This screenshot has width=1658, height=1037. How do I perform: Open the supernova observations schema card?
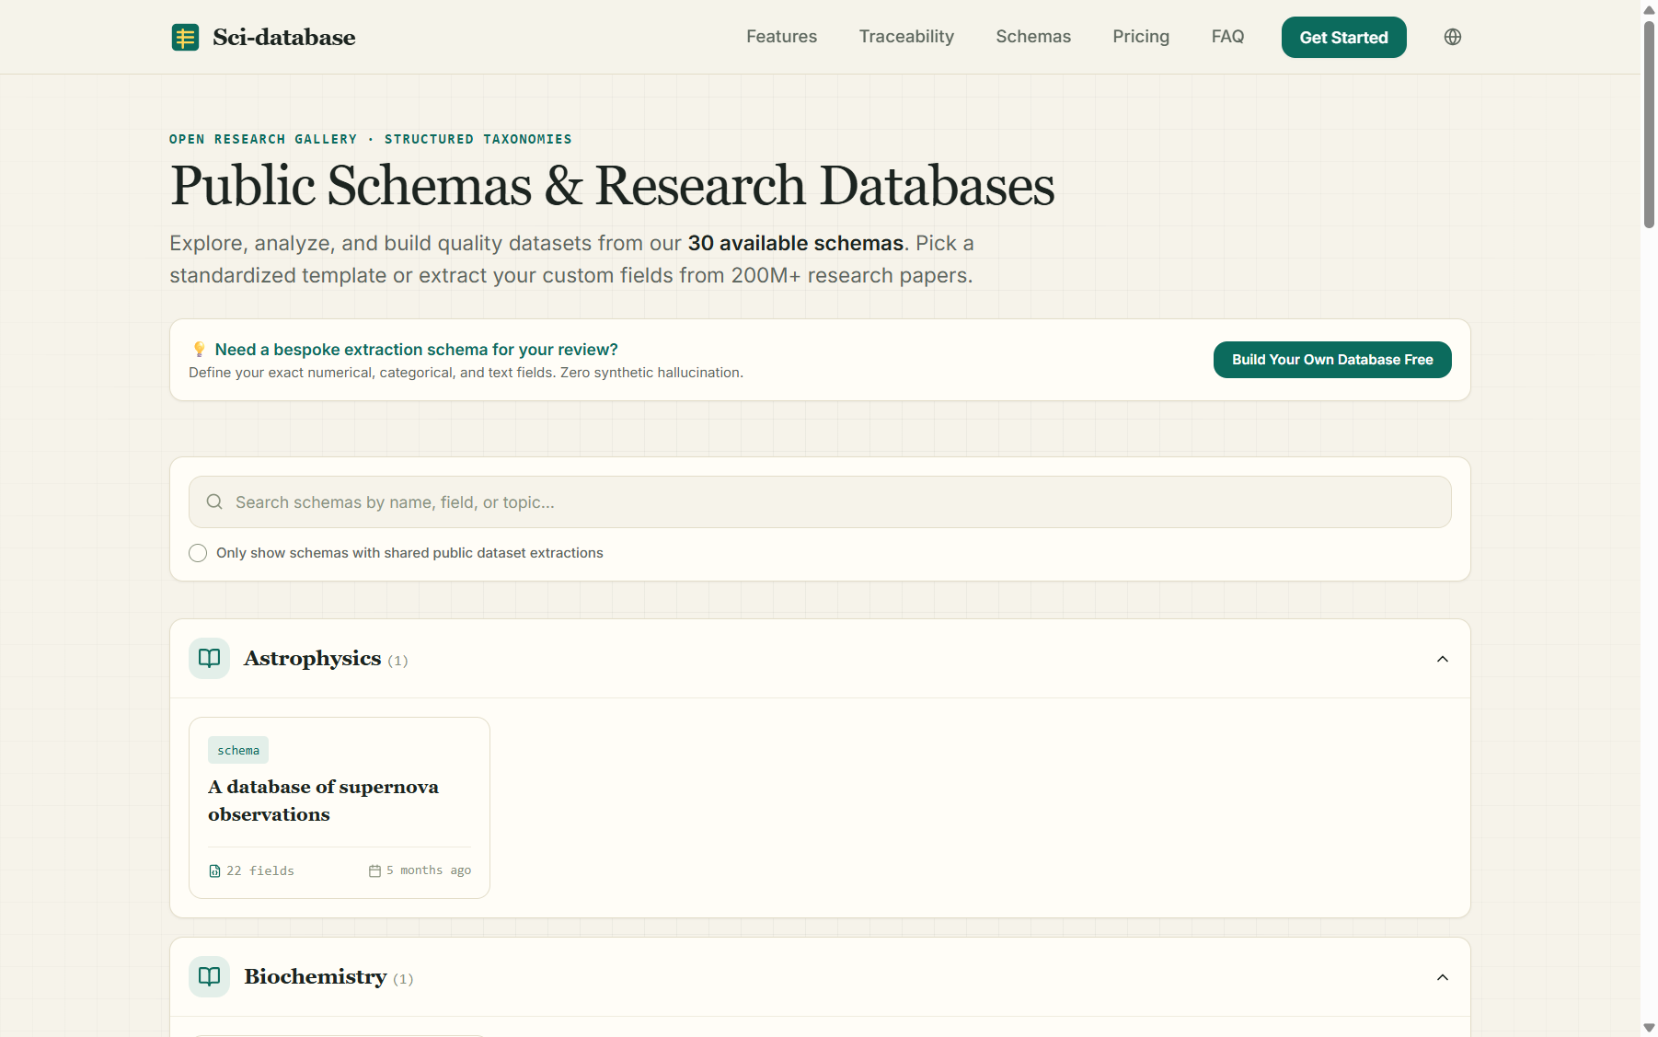(340, 808)
